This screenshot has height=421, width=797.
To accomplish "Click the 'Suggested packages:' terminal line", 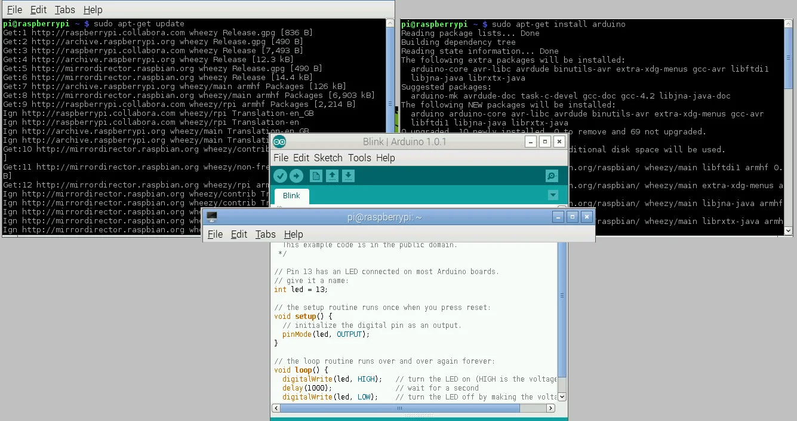I will pyautogui.click(x=447, y=87).
